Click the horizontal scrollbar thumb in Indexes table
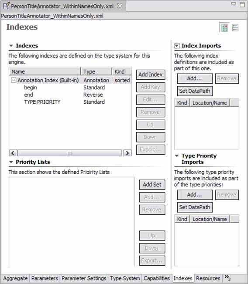The image size is (248, 284). [69, 153]
